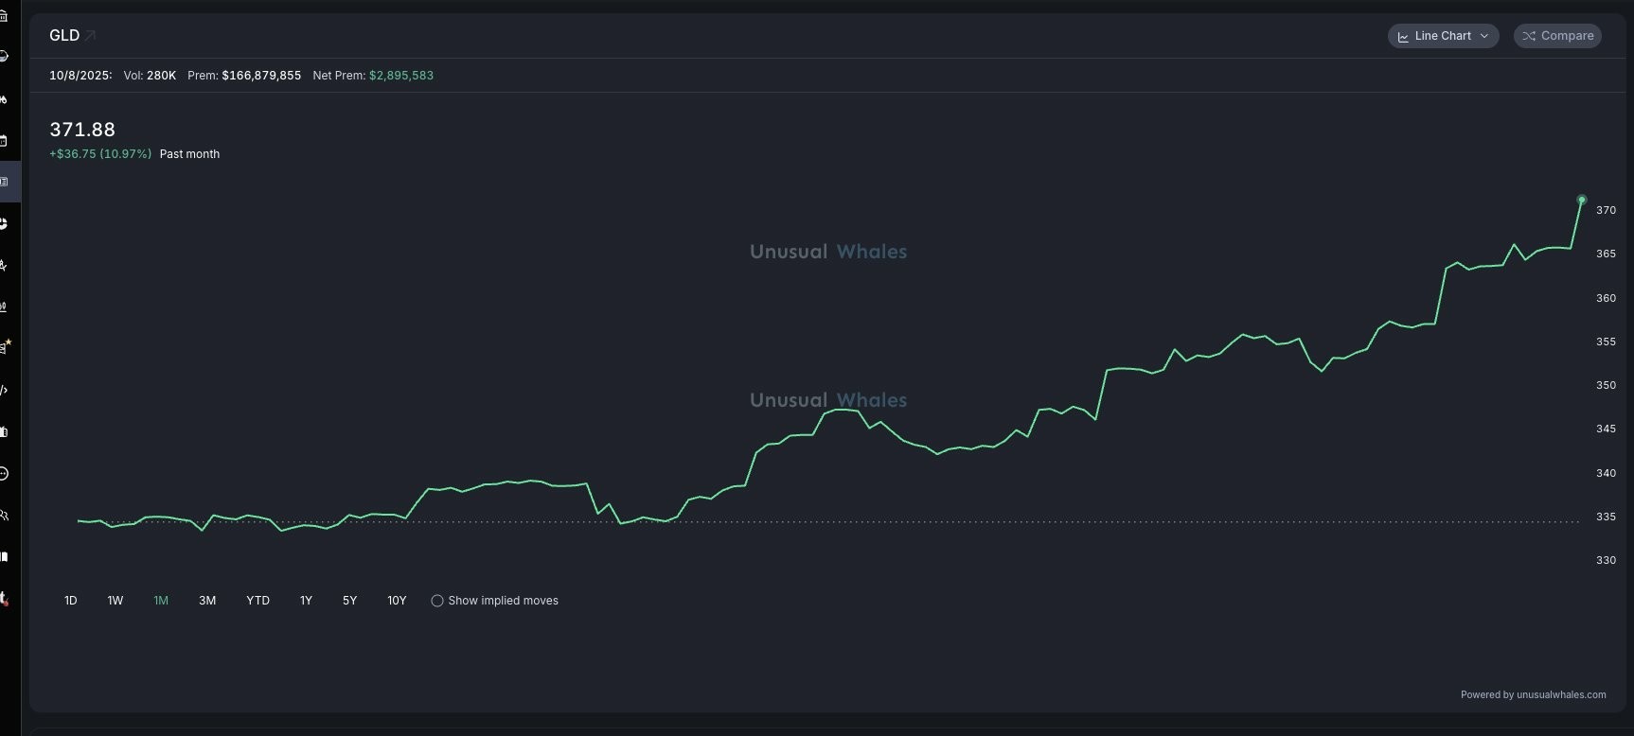Image resolution: width=1634 pixels, height=736 pixels.
Task: Click the code brackets API icon
Action: pyautogui.click(x=4, y=390)
